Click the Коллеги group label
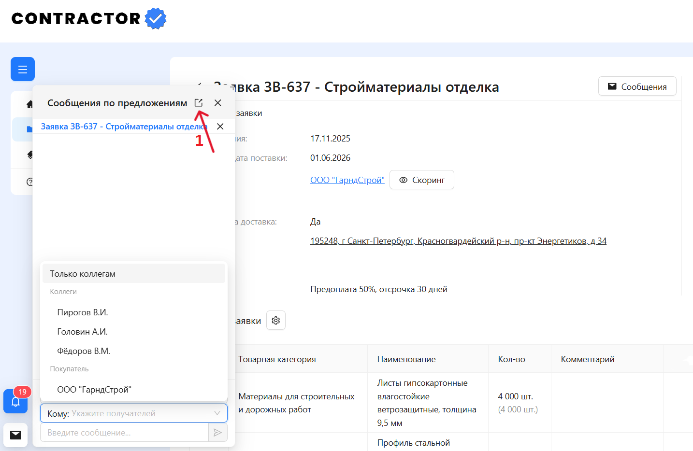 click(63, 292)
